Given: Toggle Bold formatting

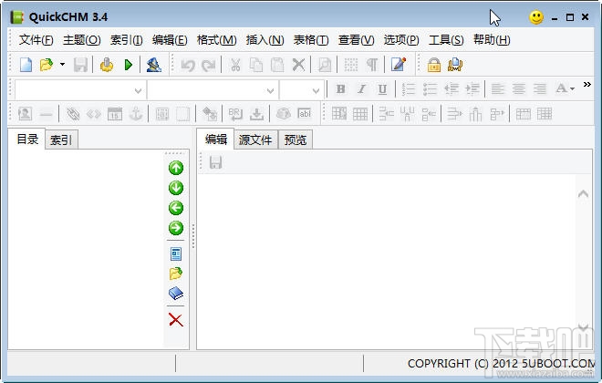Looking at the screenshot, I should point(340,89).
